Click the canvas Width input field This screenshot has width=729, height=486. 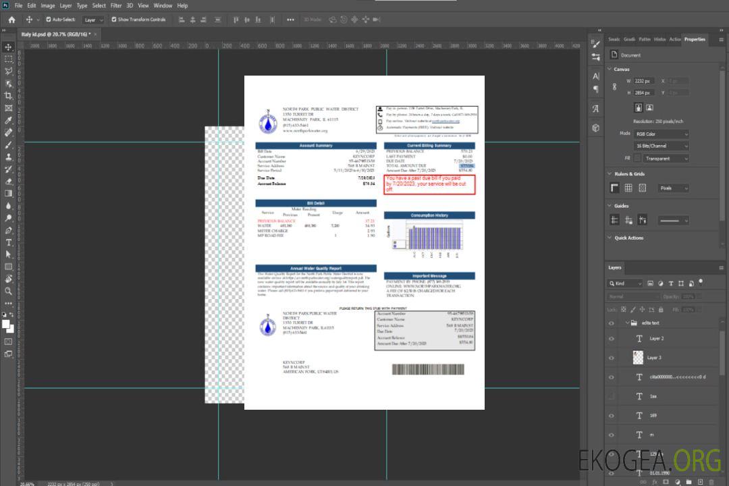pyautogui.click(x=644, y=81)
